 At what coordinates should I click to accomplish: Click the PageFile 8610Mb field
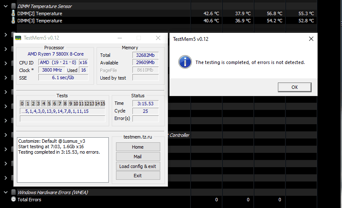click(145, 70)
